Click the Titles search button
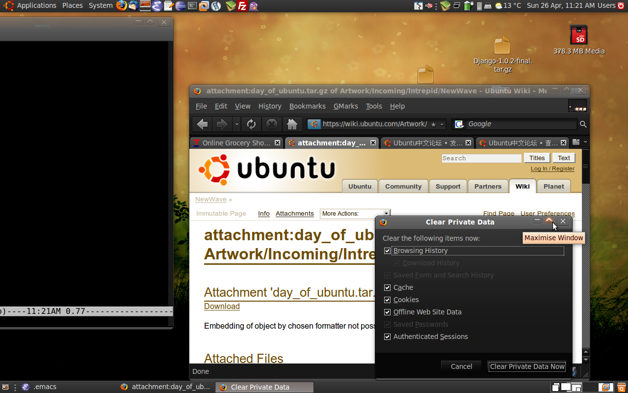628x393 pixels. pos(537,158)
